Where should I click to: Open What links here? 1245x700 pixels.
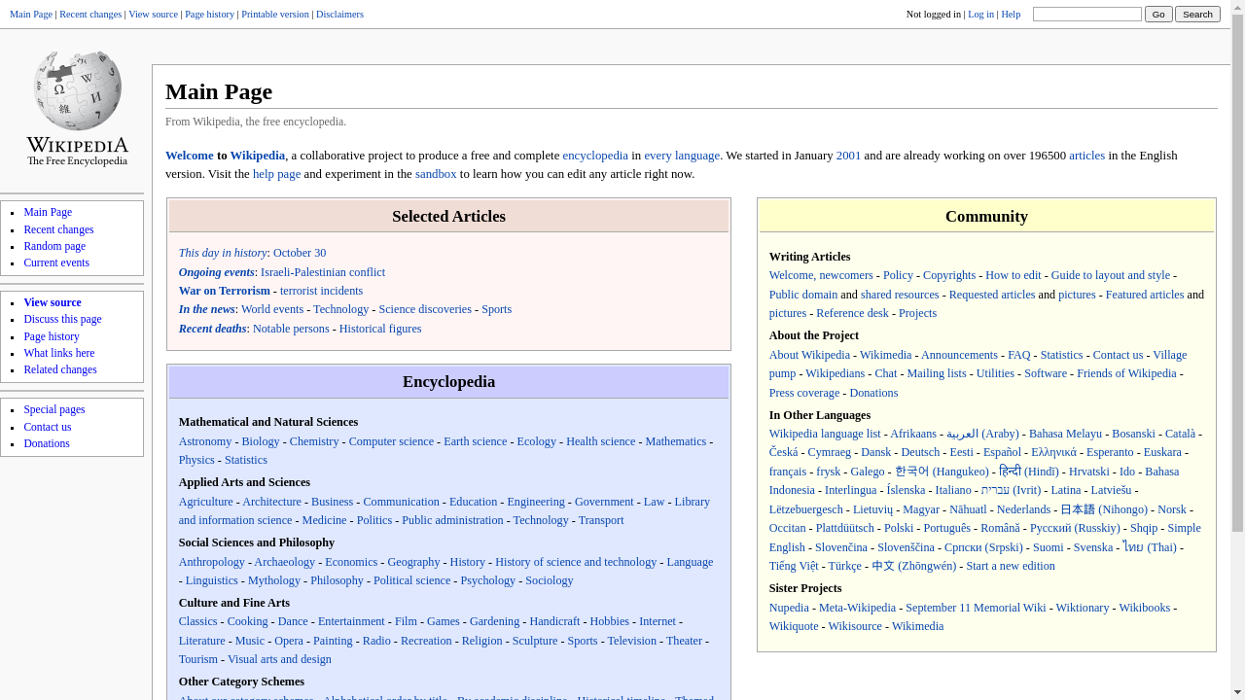[x=58, y=352]
